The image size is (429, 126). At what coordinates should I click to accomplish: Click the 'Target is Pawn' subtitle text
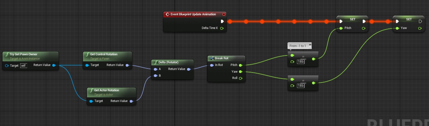click(x=100, y=59)
